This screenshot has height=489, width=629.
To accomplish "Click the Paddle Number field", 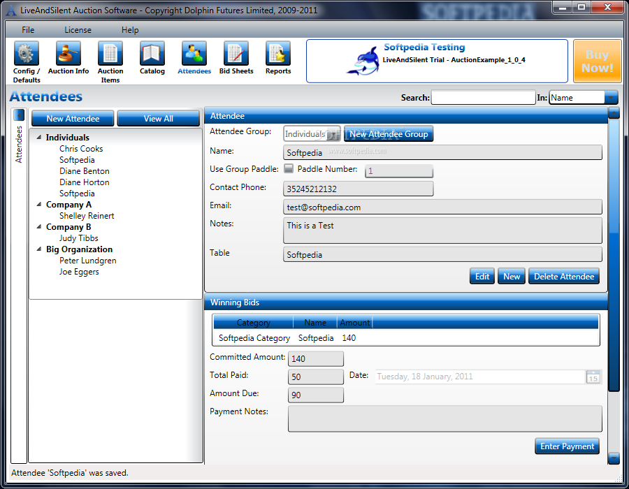I will click(x=399, y=171).
